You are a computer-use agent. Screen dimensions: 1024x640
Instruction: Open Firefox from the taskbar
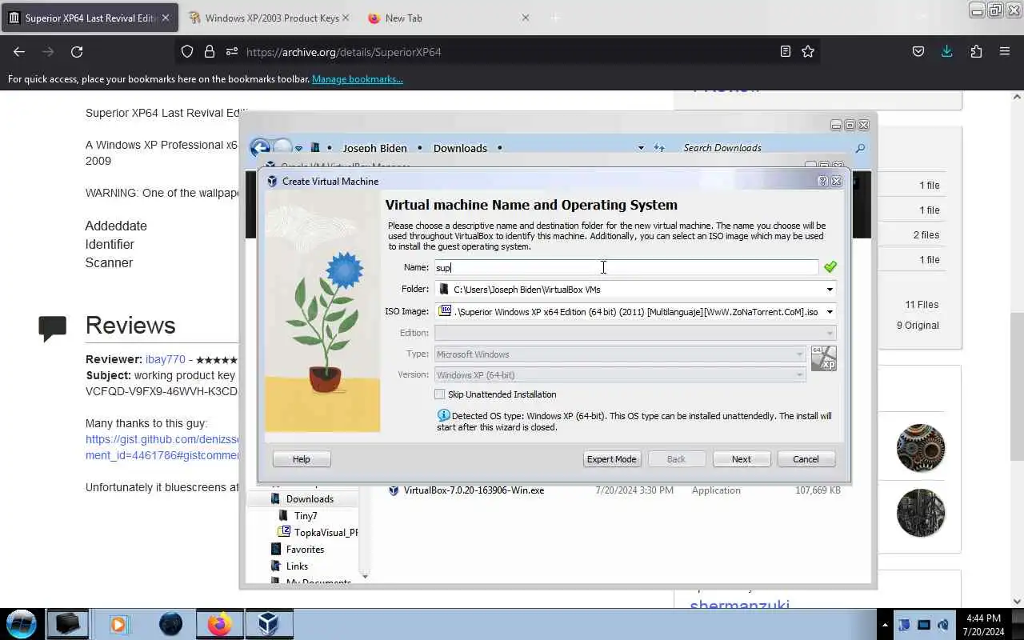coord(219,624)
